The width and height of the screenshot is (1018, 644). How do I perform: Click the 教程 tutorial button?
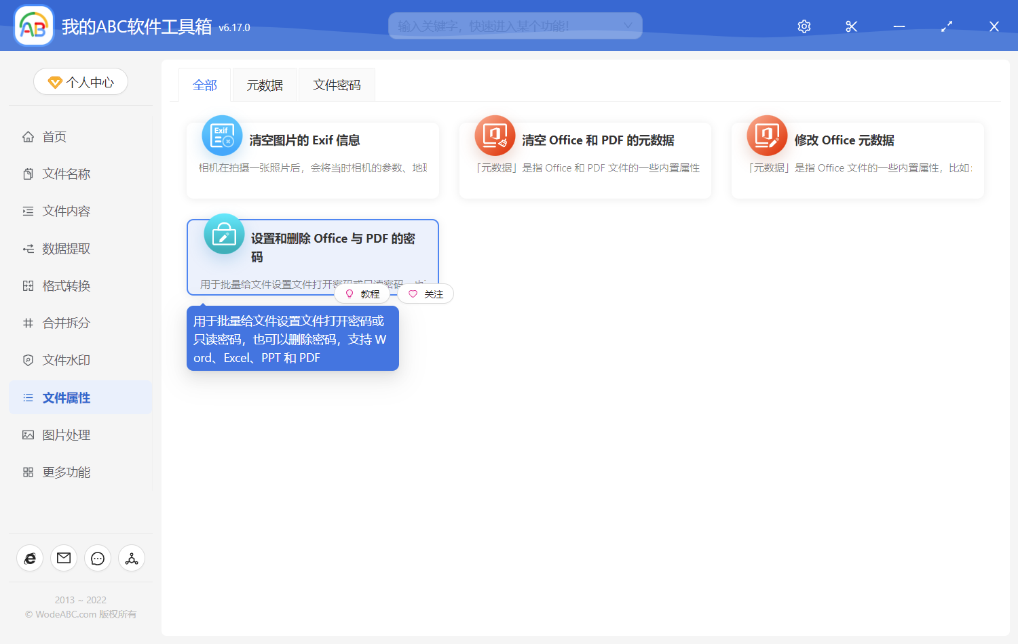pos(363,294)
